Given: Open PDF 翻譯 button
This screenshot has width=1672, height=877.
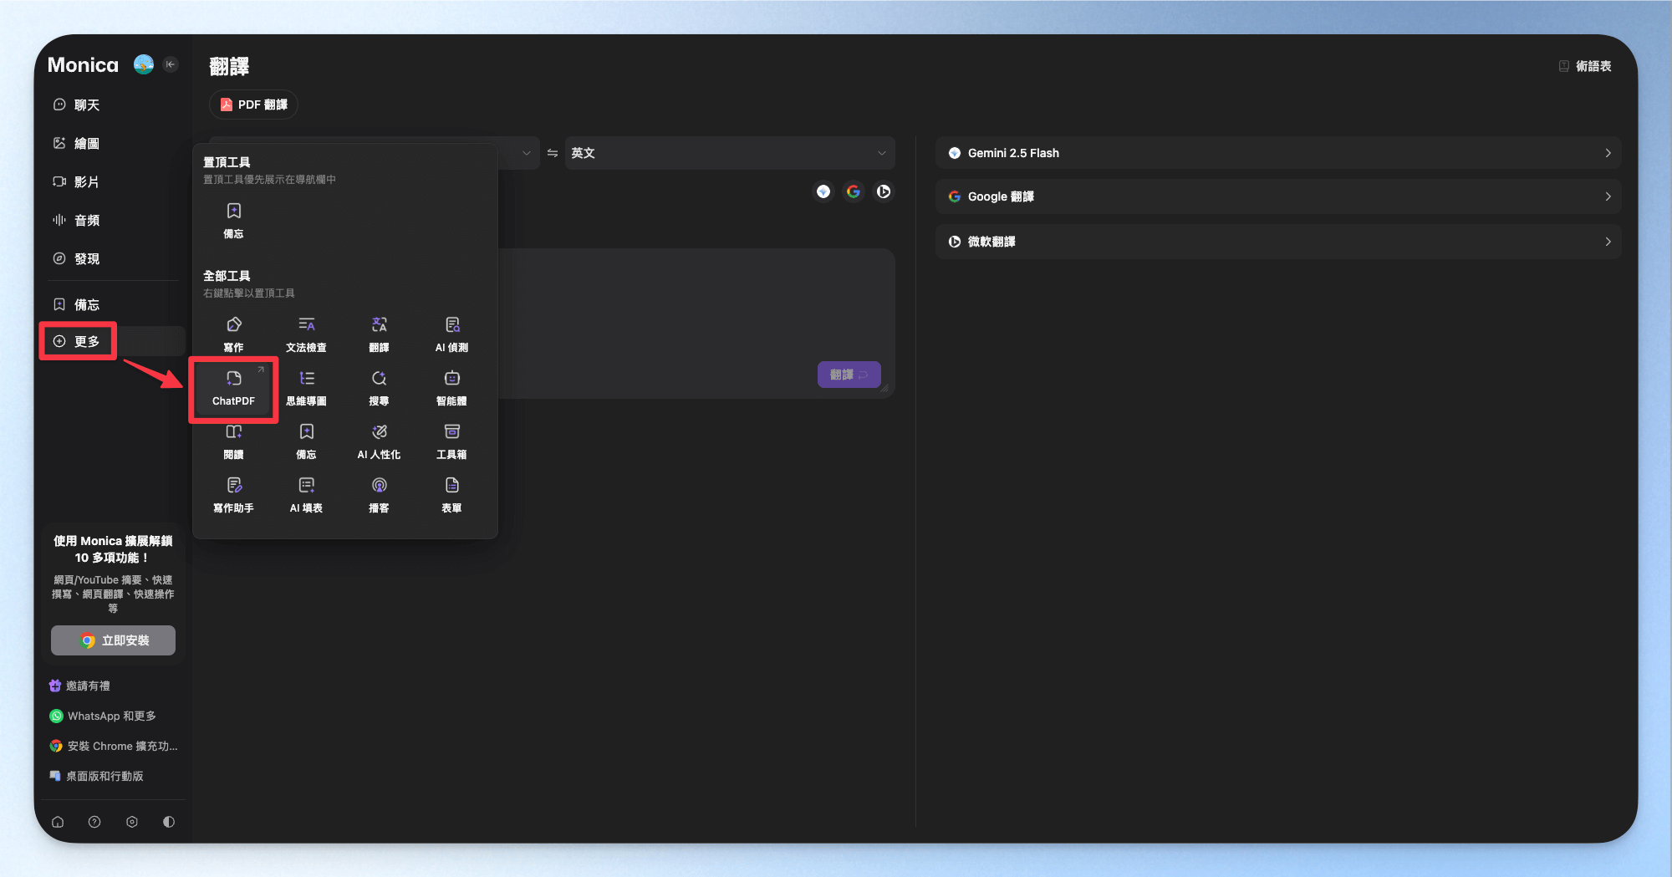Looking at the screenshot, I should [x=253, y=105].
